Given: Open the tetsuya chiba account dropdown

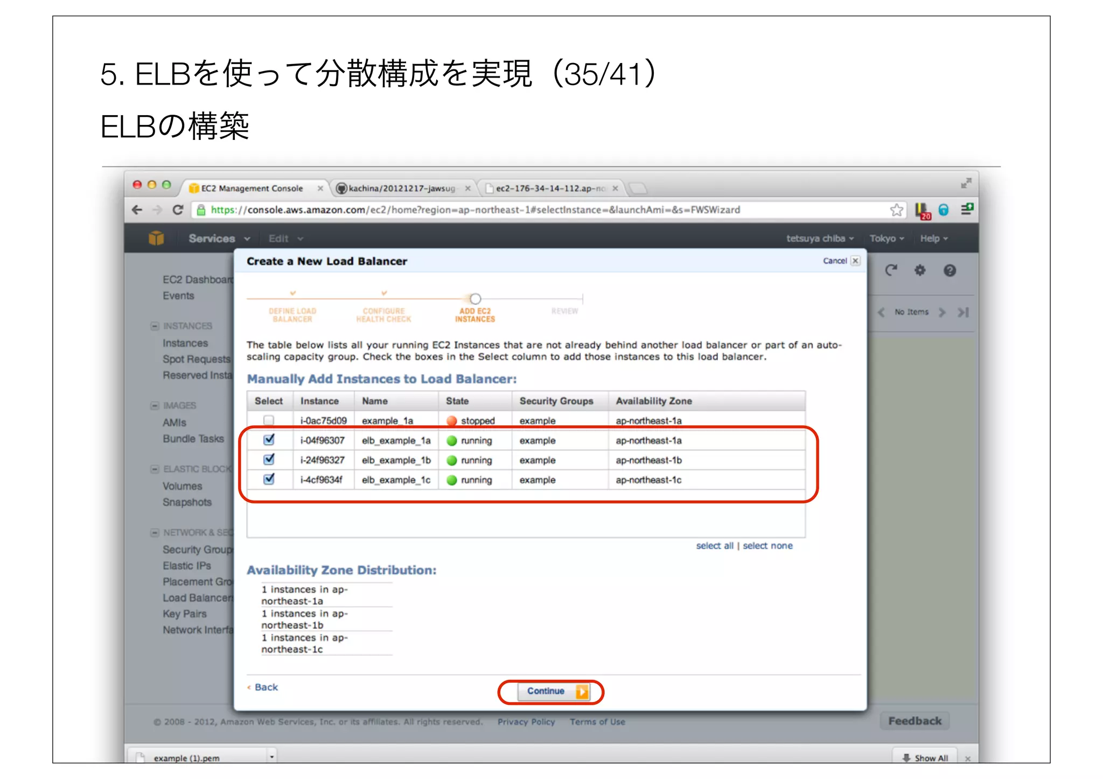Looking at the screenshot, I should [x=820, y=238].
